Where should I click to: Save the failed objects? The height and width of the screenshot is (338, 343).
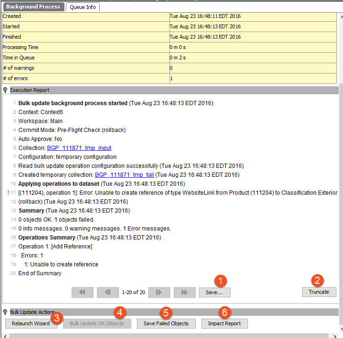pos(167,323)
